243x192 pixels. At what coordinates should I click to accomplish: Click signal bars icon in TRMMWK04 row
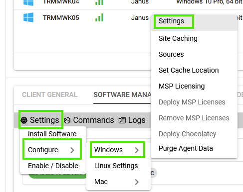point(99,2)
